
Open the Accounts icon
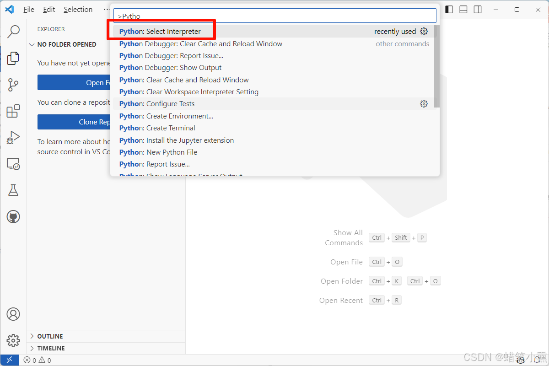pos(13,314)
